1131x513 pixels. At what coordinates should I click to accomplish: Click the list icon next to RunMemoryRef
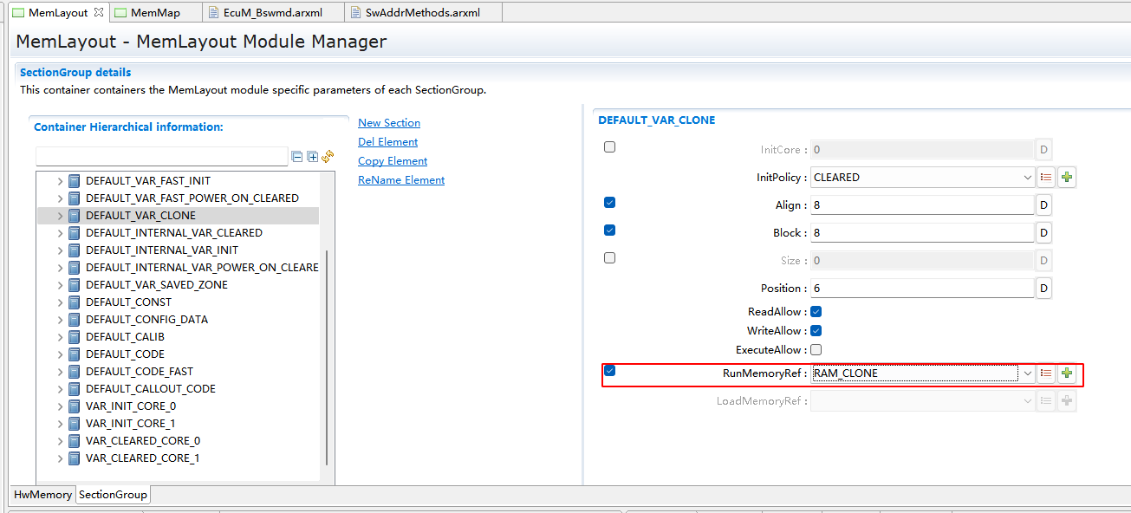(x=1046, y=373)
